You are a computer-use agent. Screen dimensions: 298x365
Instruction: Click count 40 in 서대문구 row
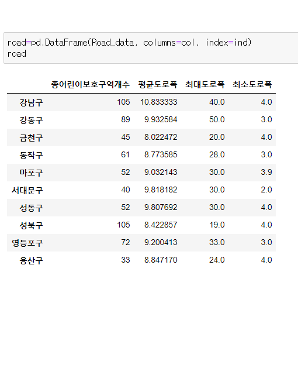126,190
